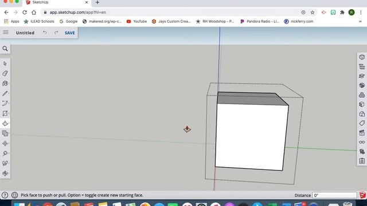Viewport: 367px width, 206px height.
Task: Open the nickferry.com bookmark
Action: [299, 22]
